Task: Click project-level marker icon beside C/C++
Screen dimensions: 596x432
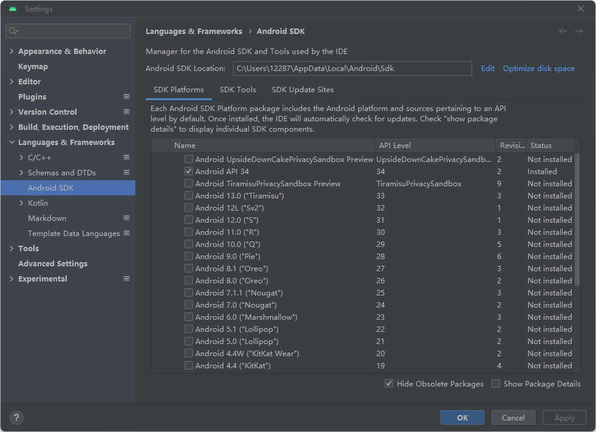Action: click(127, 157)
